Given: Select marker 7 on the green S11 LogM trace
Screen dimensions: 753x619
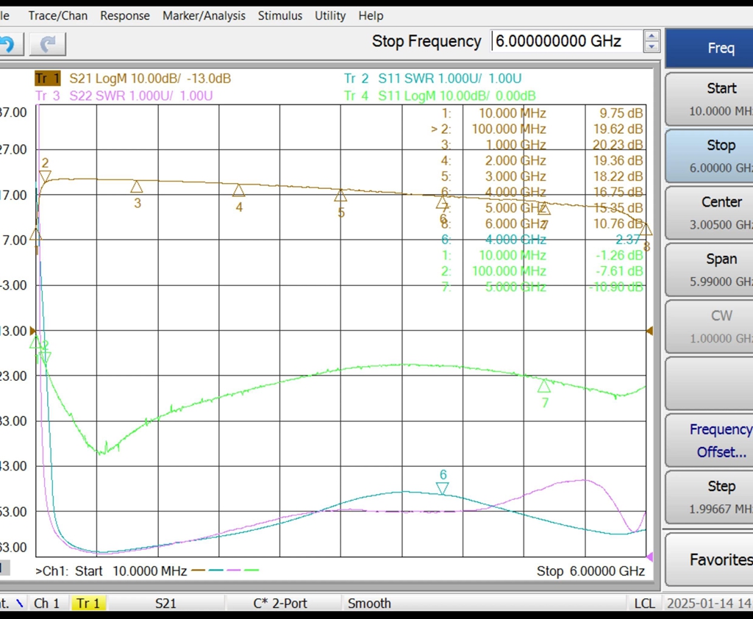Looking at the screenshot, I should click(x=544, y=386).
